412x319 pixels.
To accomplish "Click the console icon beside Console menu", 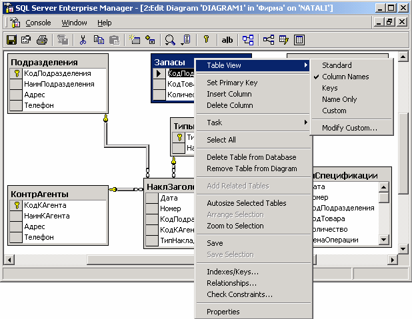I will point(15,23).
